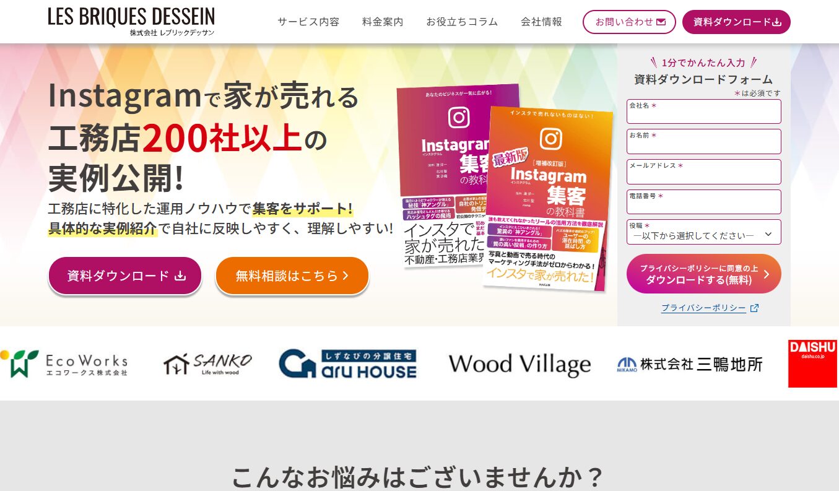Click the download icon in hero 資料ダウンロード button
This screenshot has width=839, height=491.
click(180, 276)
